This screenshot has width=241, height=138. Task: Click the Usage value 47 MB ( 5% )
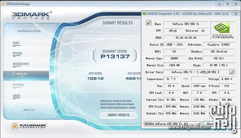219,65
